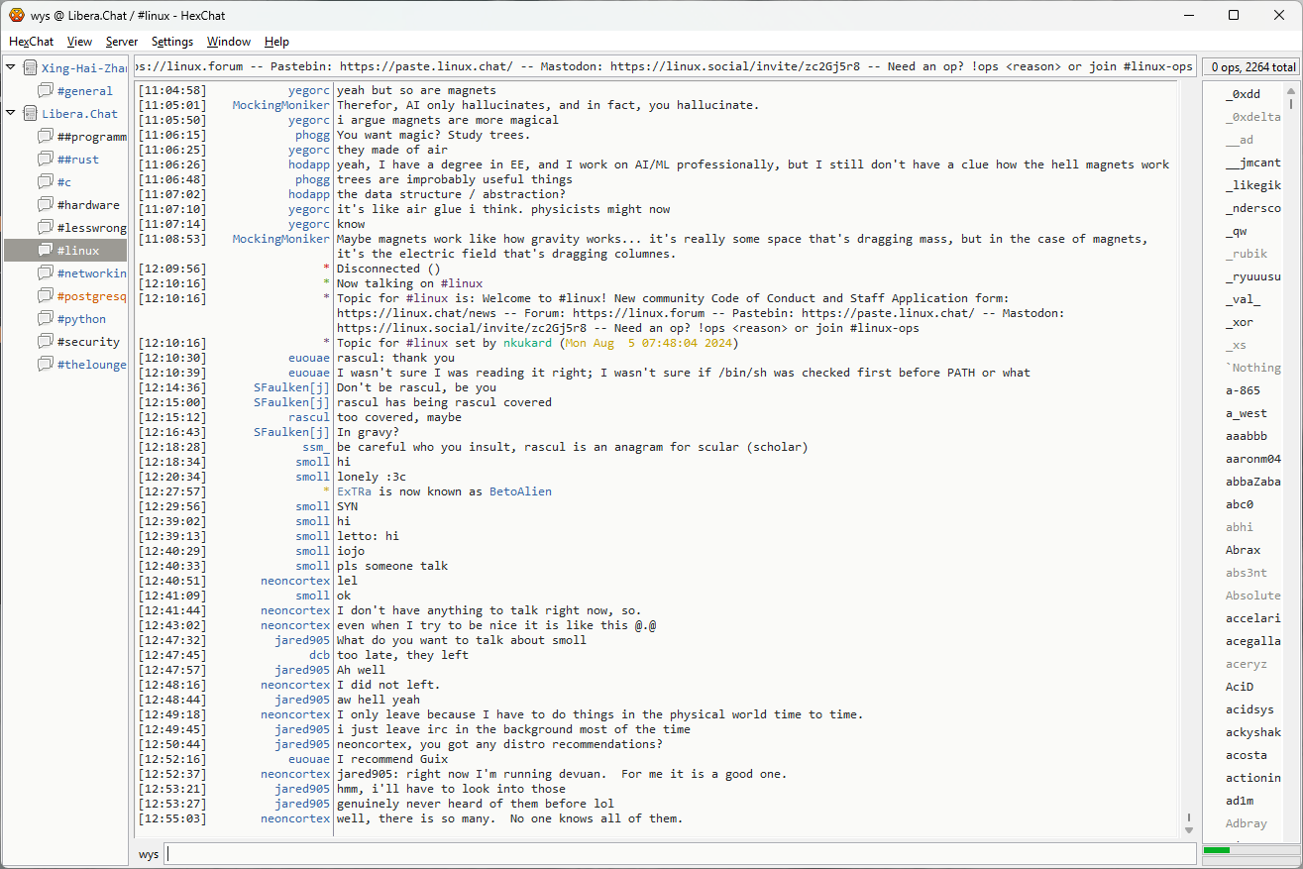Open the Server menu
Screen dimensions: 1303x869
point(122,42)
